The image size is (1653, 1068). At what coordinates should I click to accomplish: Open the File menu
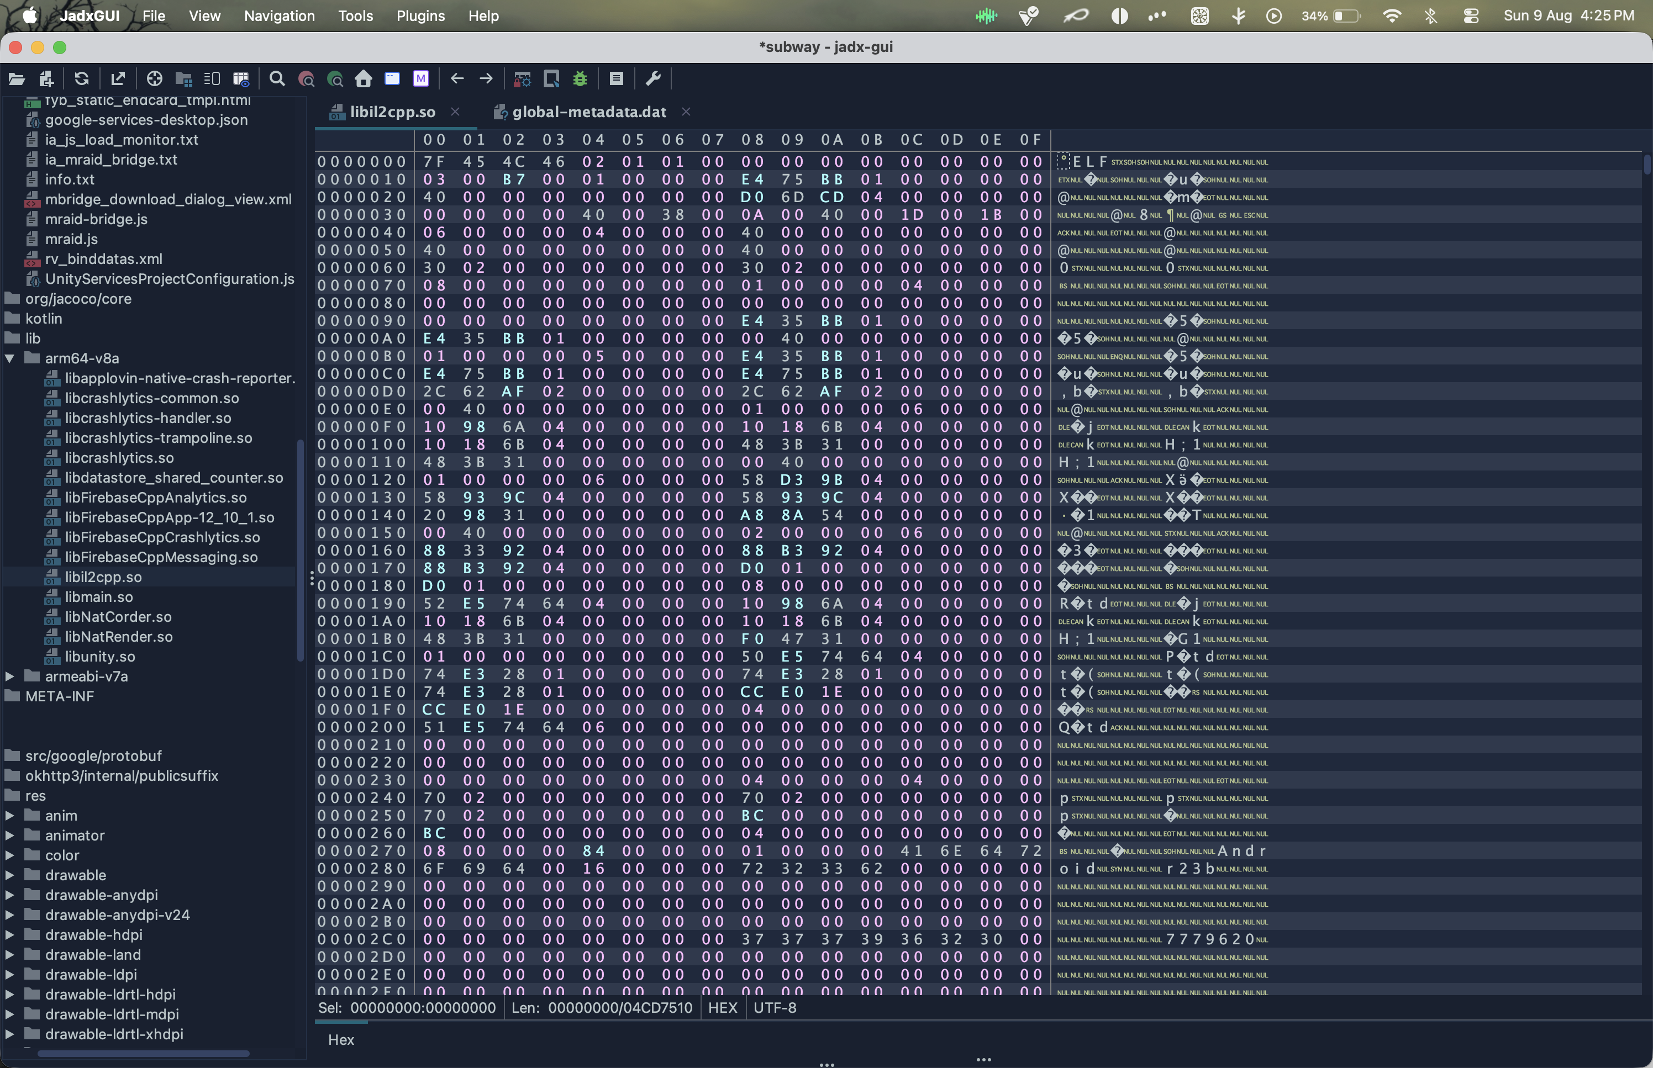[153, 15]
